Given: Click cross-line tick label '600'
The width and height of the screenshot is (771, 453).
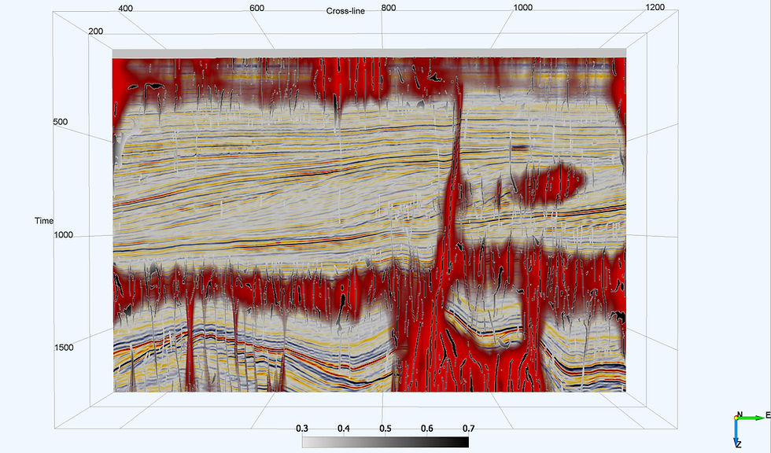Looking at the screenshot, I should (256, 8).
